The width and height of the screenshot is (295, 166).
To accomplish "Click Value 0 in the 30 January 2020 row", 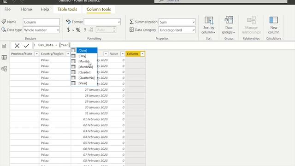I will 124,107.
